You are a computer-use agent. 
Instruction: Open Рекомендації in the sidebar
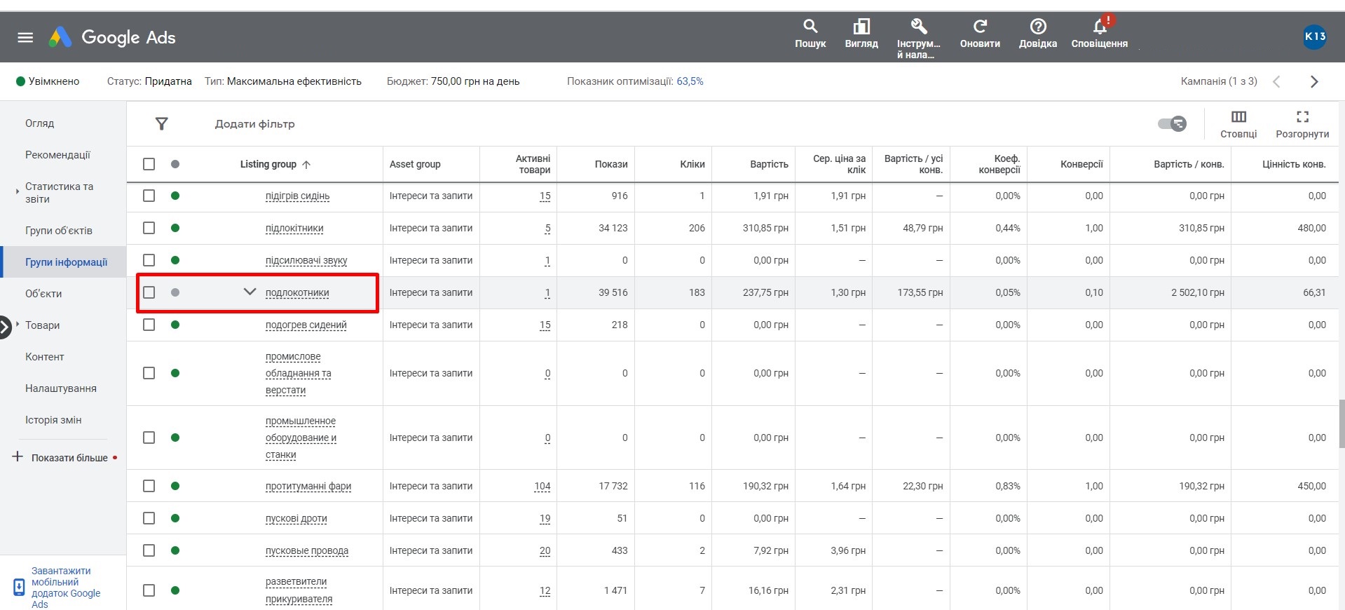click(57, 155)
